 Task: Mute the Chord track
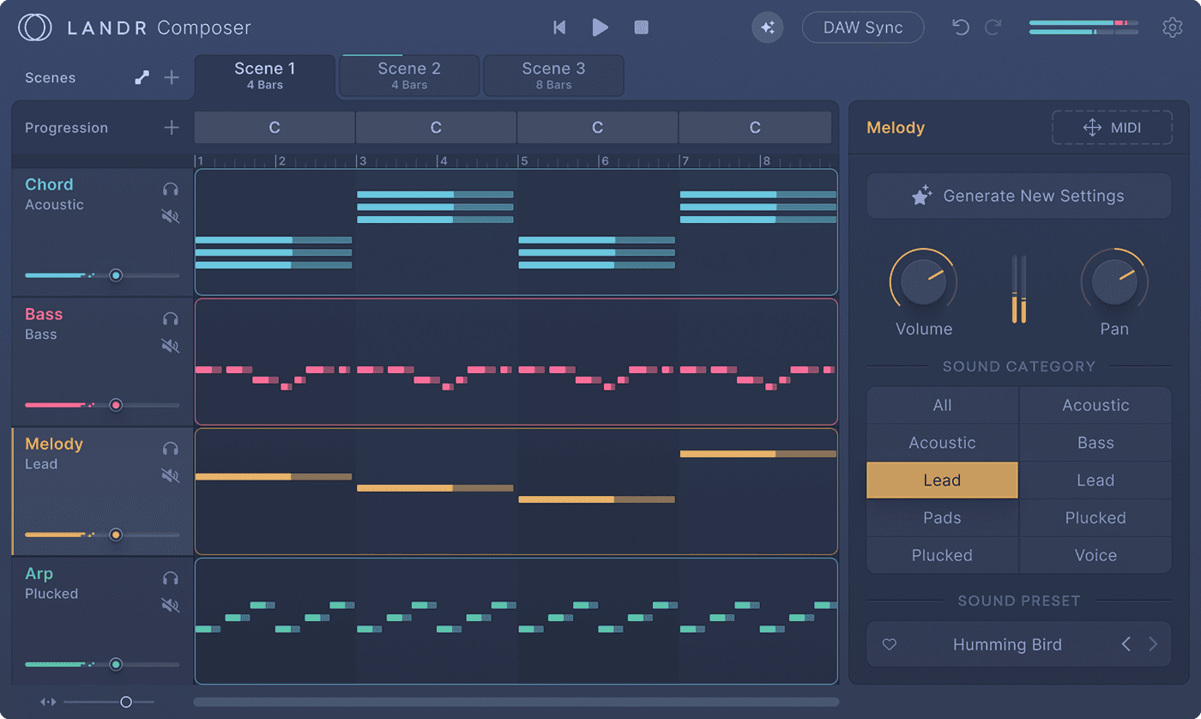click(x=171, y=216)
